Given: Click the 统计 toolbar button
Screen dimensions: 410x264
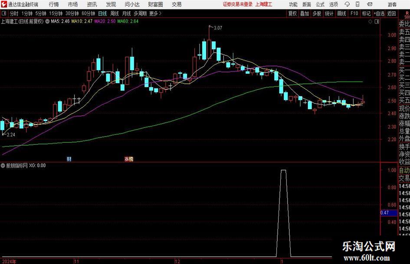Looking at the screenshot, I should click(x=329, y=13).
